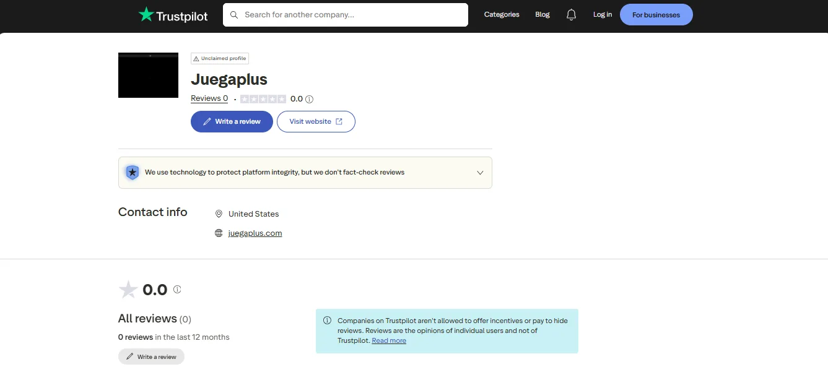Open notifications bell icon
This screenshot has height=367, width=828.
click(x=571, y=15)
